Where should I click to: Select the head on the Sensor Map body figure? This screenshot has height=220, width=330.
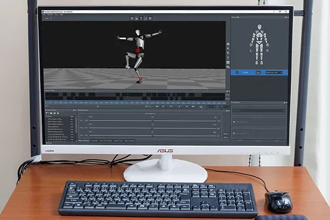[x=259, y=26]
